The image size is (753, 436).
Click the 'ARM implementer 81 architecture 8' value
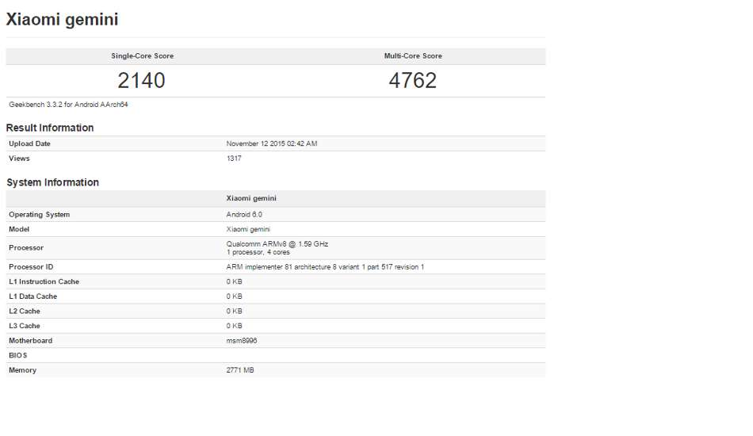(x=325, y=267)
